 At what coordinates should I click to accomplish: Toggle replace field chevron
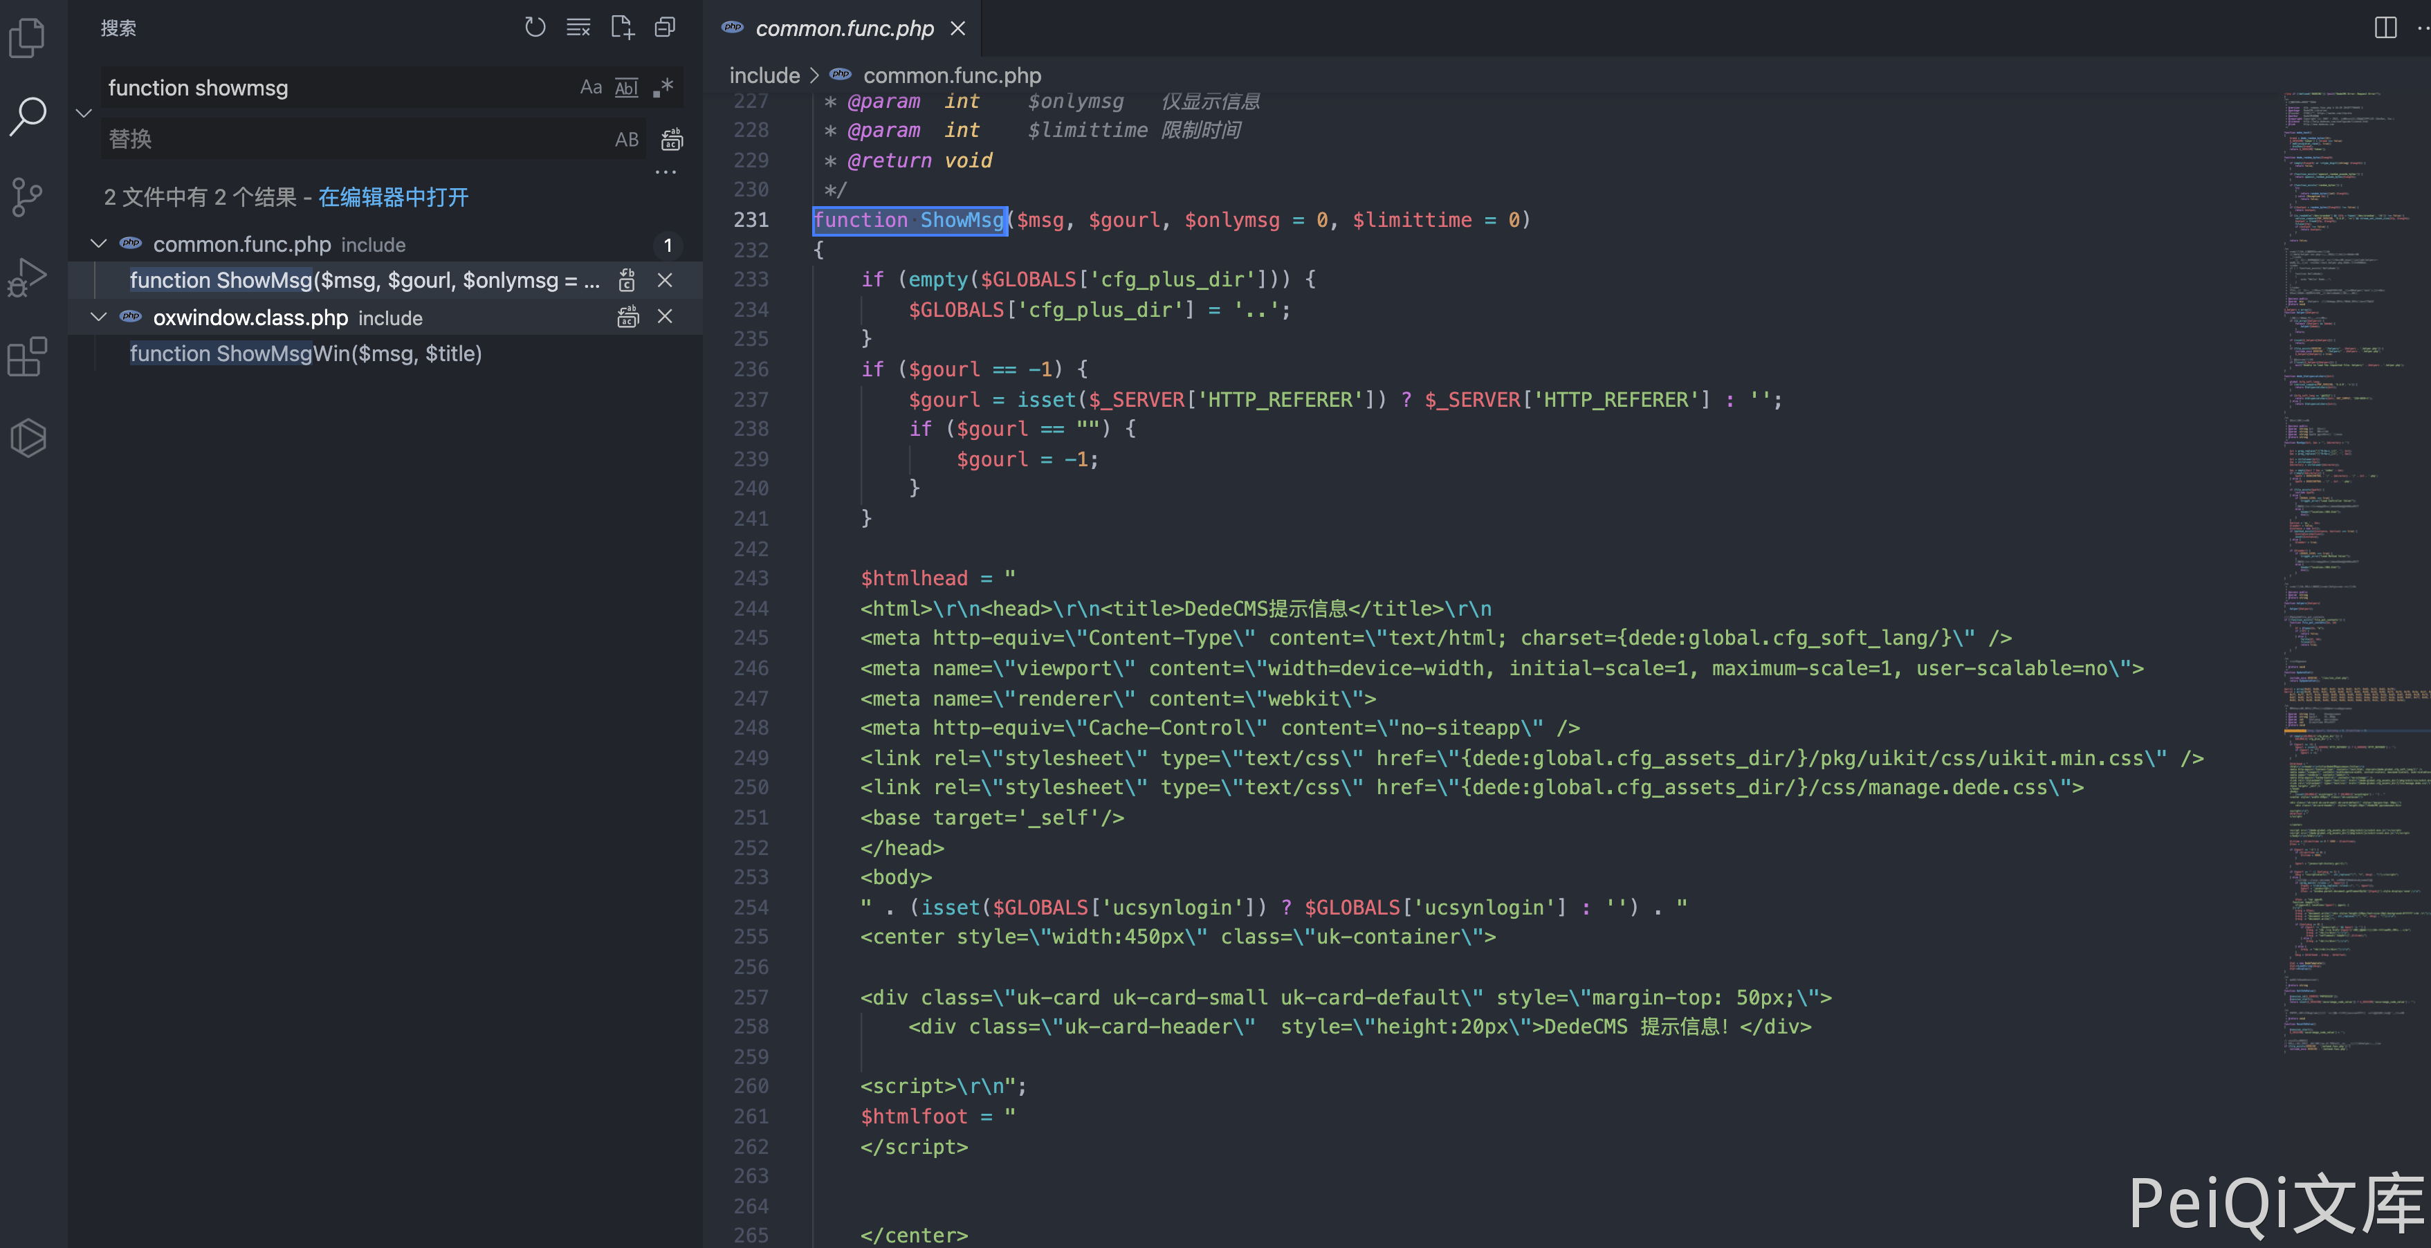tap(84, 113)
